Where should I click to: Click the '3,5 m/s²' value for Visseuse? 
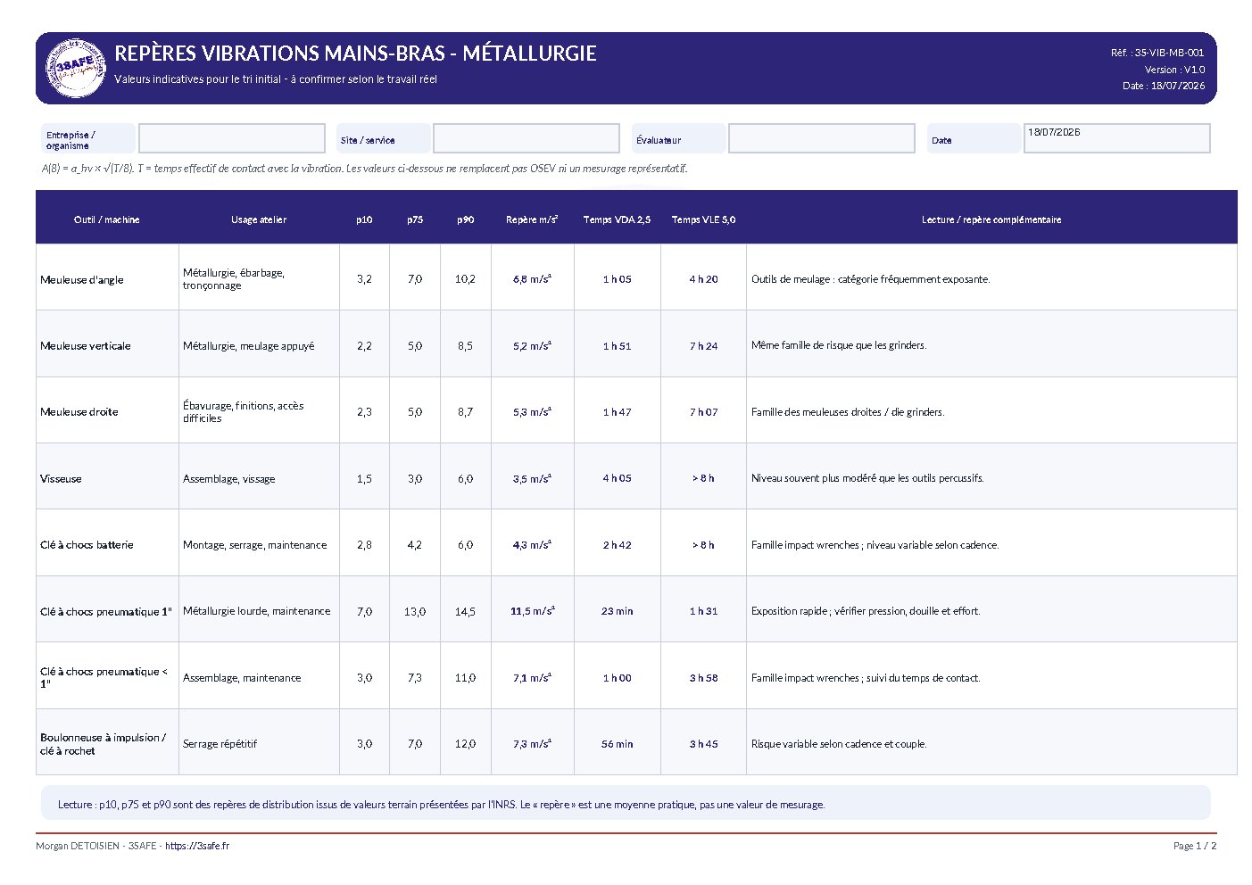[532, 478]
